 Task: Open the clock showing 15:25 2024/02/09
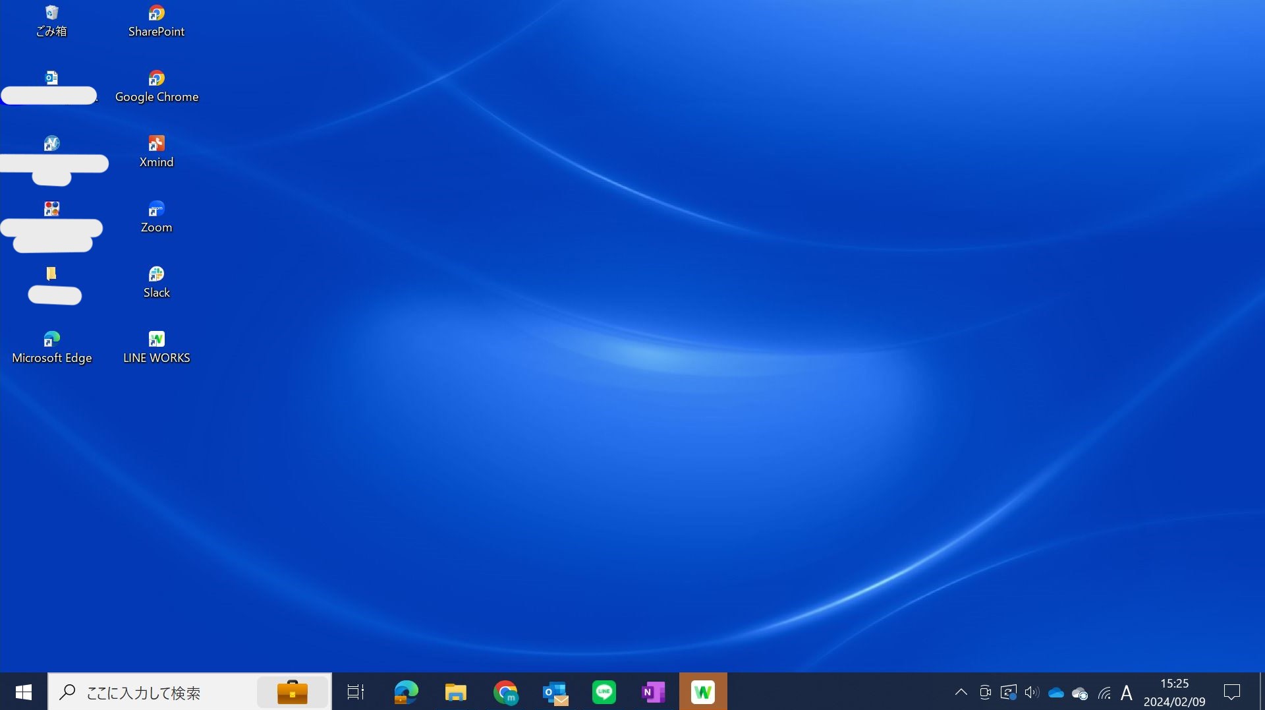[x=1175, y=692]
